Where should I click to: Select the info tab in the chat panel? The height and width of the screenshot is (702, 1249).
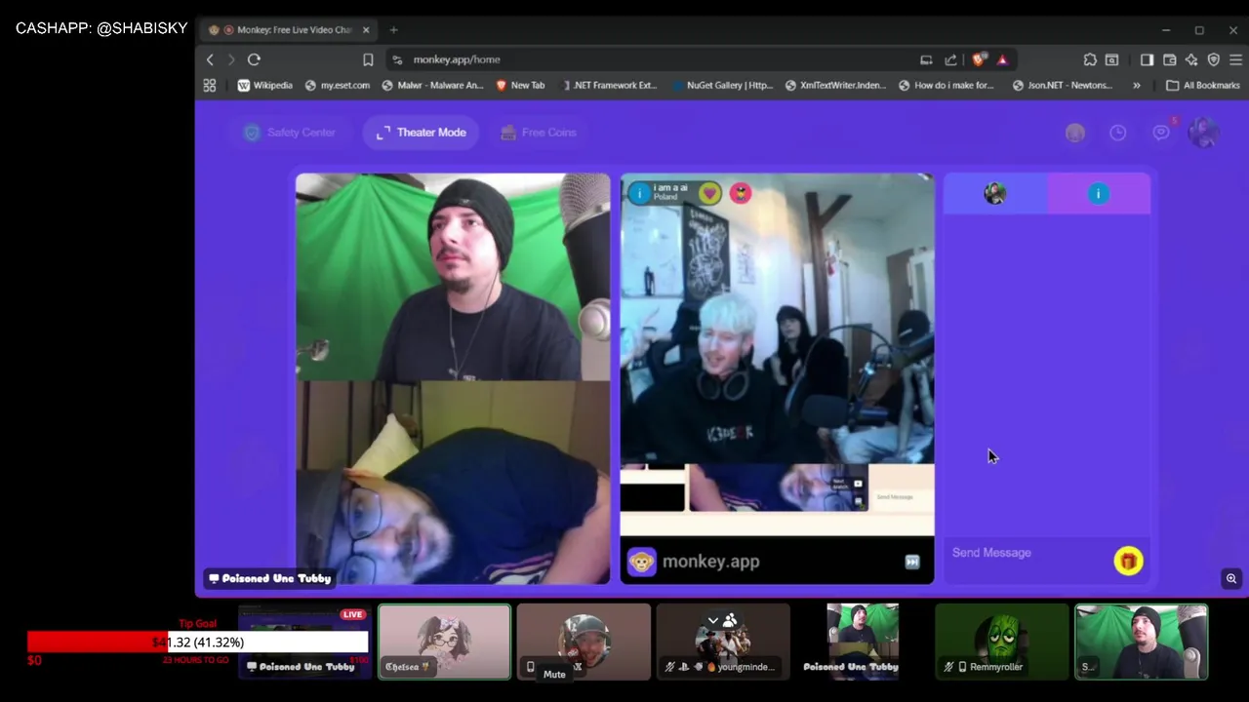(1099, 194)
